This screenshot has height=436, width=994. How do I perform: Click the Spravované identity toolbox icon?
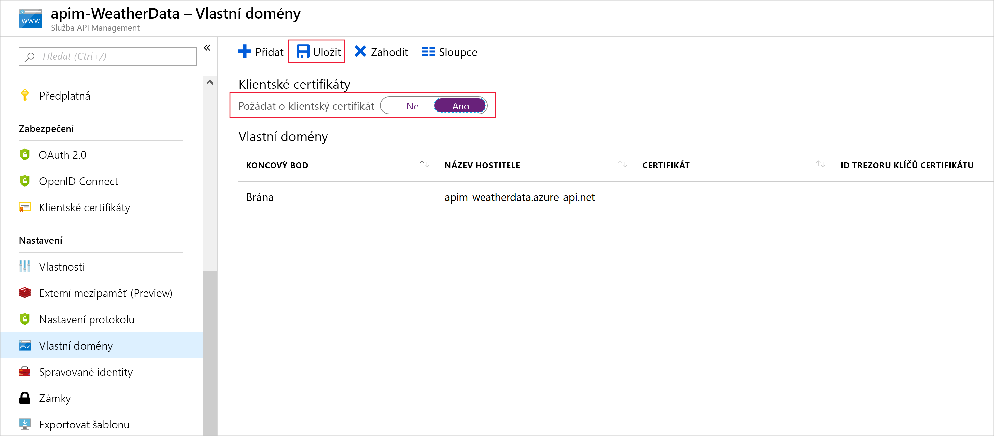tap(25, 372)
